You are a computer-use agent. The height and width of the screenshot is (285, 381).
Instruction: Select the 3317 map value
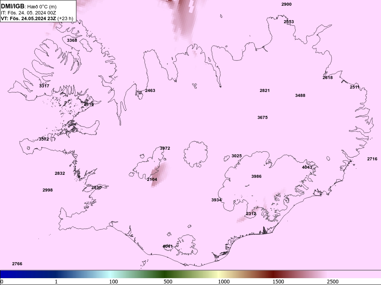pos(44,86)
